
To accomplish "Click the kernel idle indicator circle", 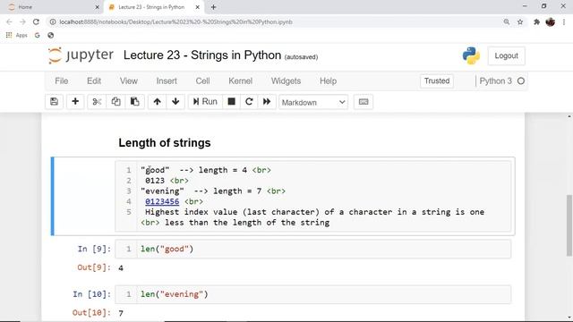I will point(521,81).
